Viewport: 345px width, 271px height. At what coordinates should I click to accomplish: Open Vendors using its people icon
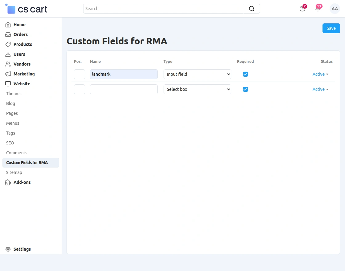[8, 64]
